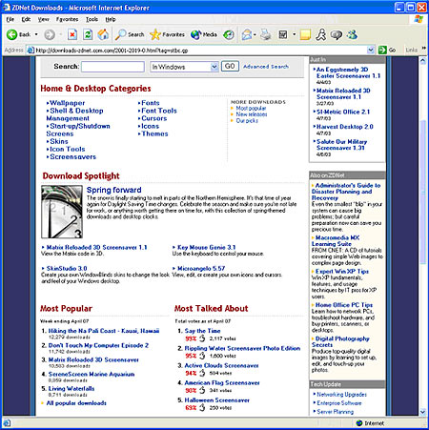This screenshot has width=429, height=430.
Task: Refresh the page with green arrows icon
Action: click(88, 34)
